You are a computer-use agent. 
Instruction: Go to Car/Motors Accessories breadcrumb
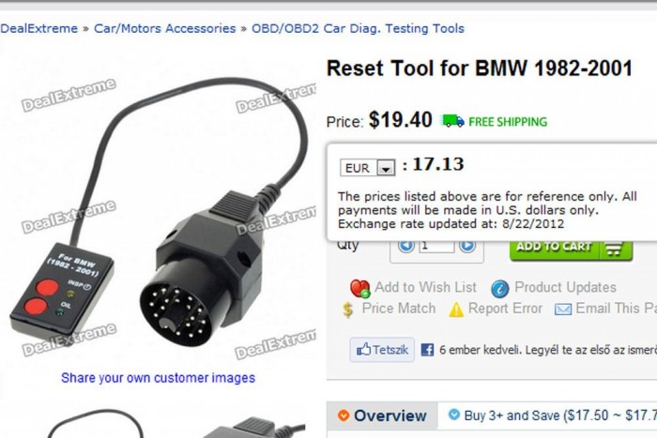(164, 28)
